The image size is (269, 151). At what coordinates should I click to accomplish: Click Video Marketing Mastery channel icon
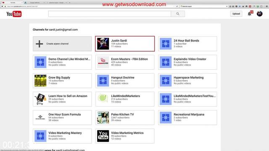(x=40, y=136)
